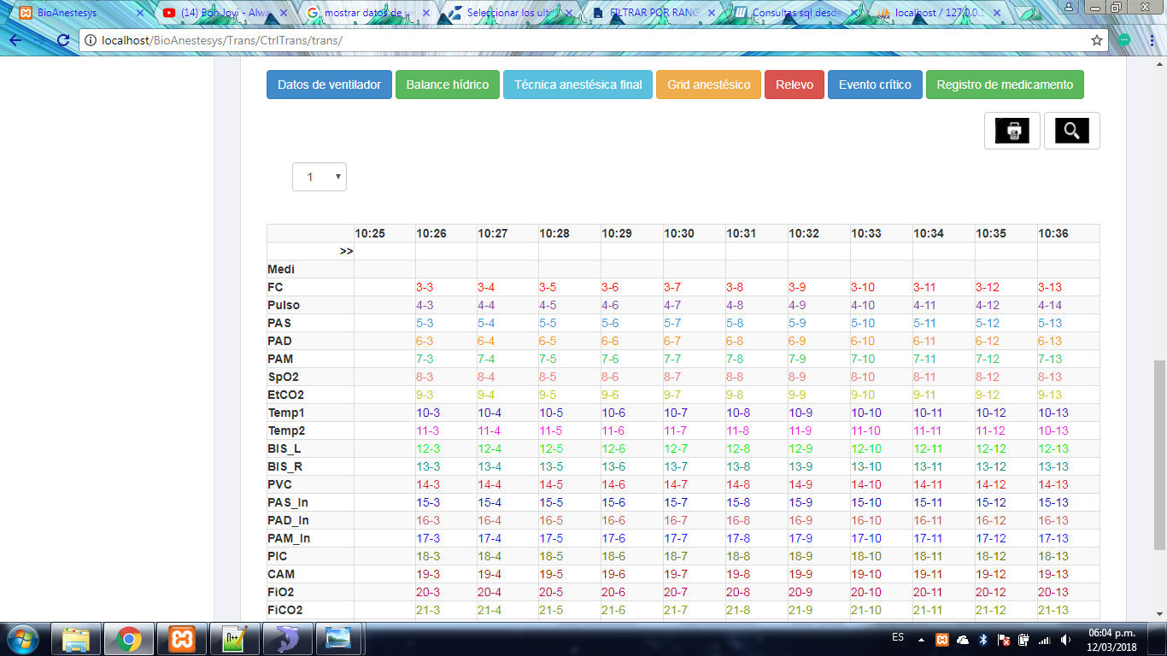Click the printer icon button
Screen dimensions: 1167x656
1012,131
